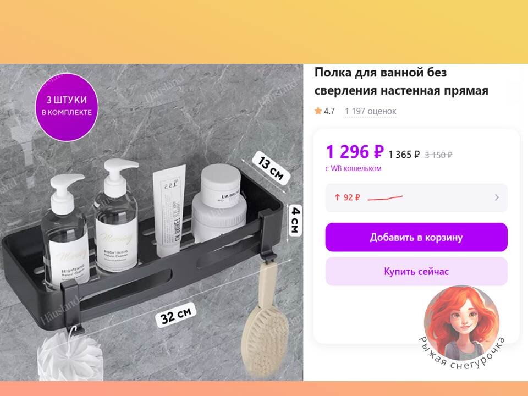Click the orange rating star icon
This screenshot has width=528, height=396.
click(x=318, y=111)
